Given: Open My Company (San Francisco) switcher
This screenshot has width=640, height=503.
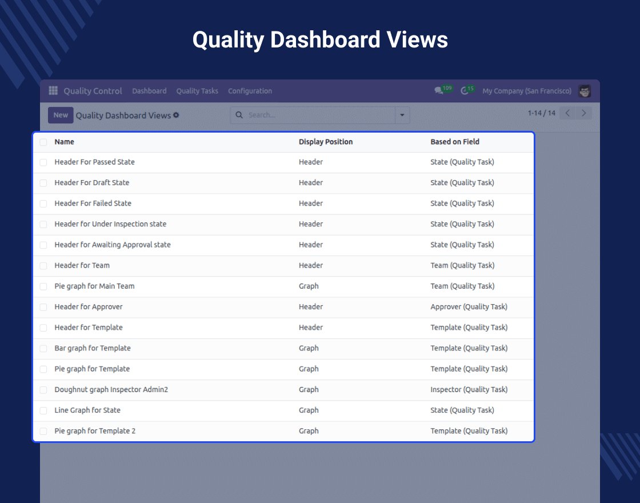Looking at the screenshot, I should (526, 91).
